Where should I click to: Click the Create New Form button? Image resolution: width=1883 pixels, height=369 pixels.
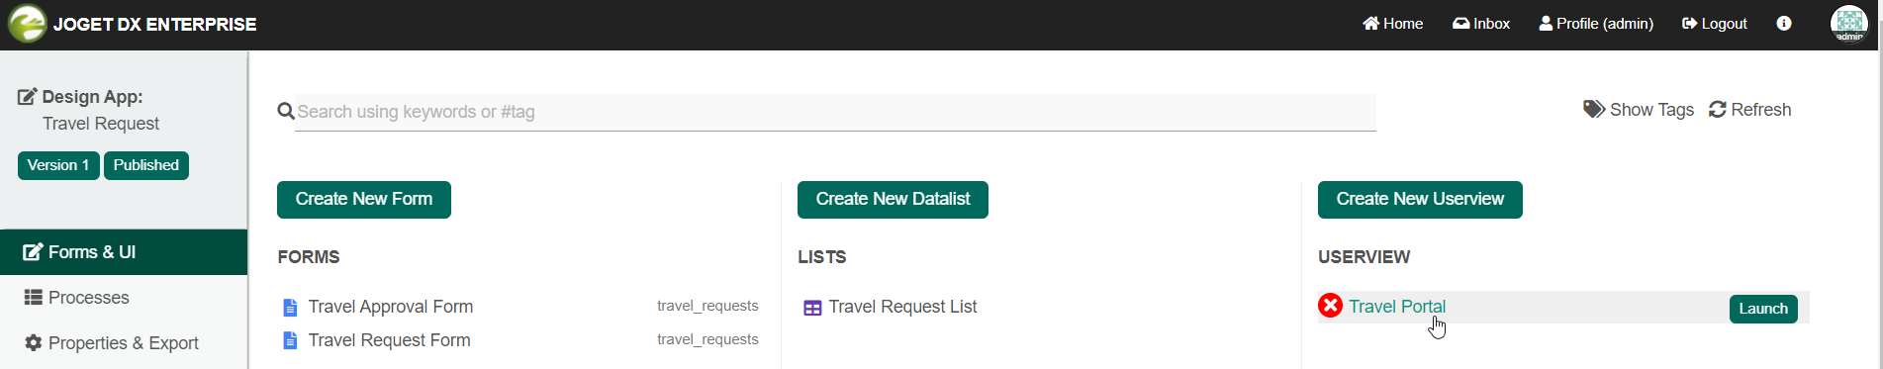click(364, 200)
